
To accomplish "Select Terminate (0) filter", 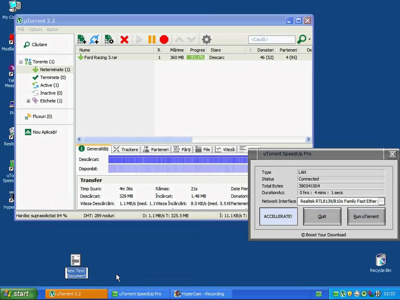I will tap(49, 77).
